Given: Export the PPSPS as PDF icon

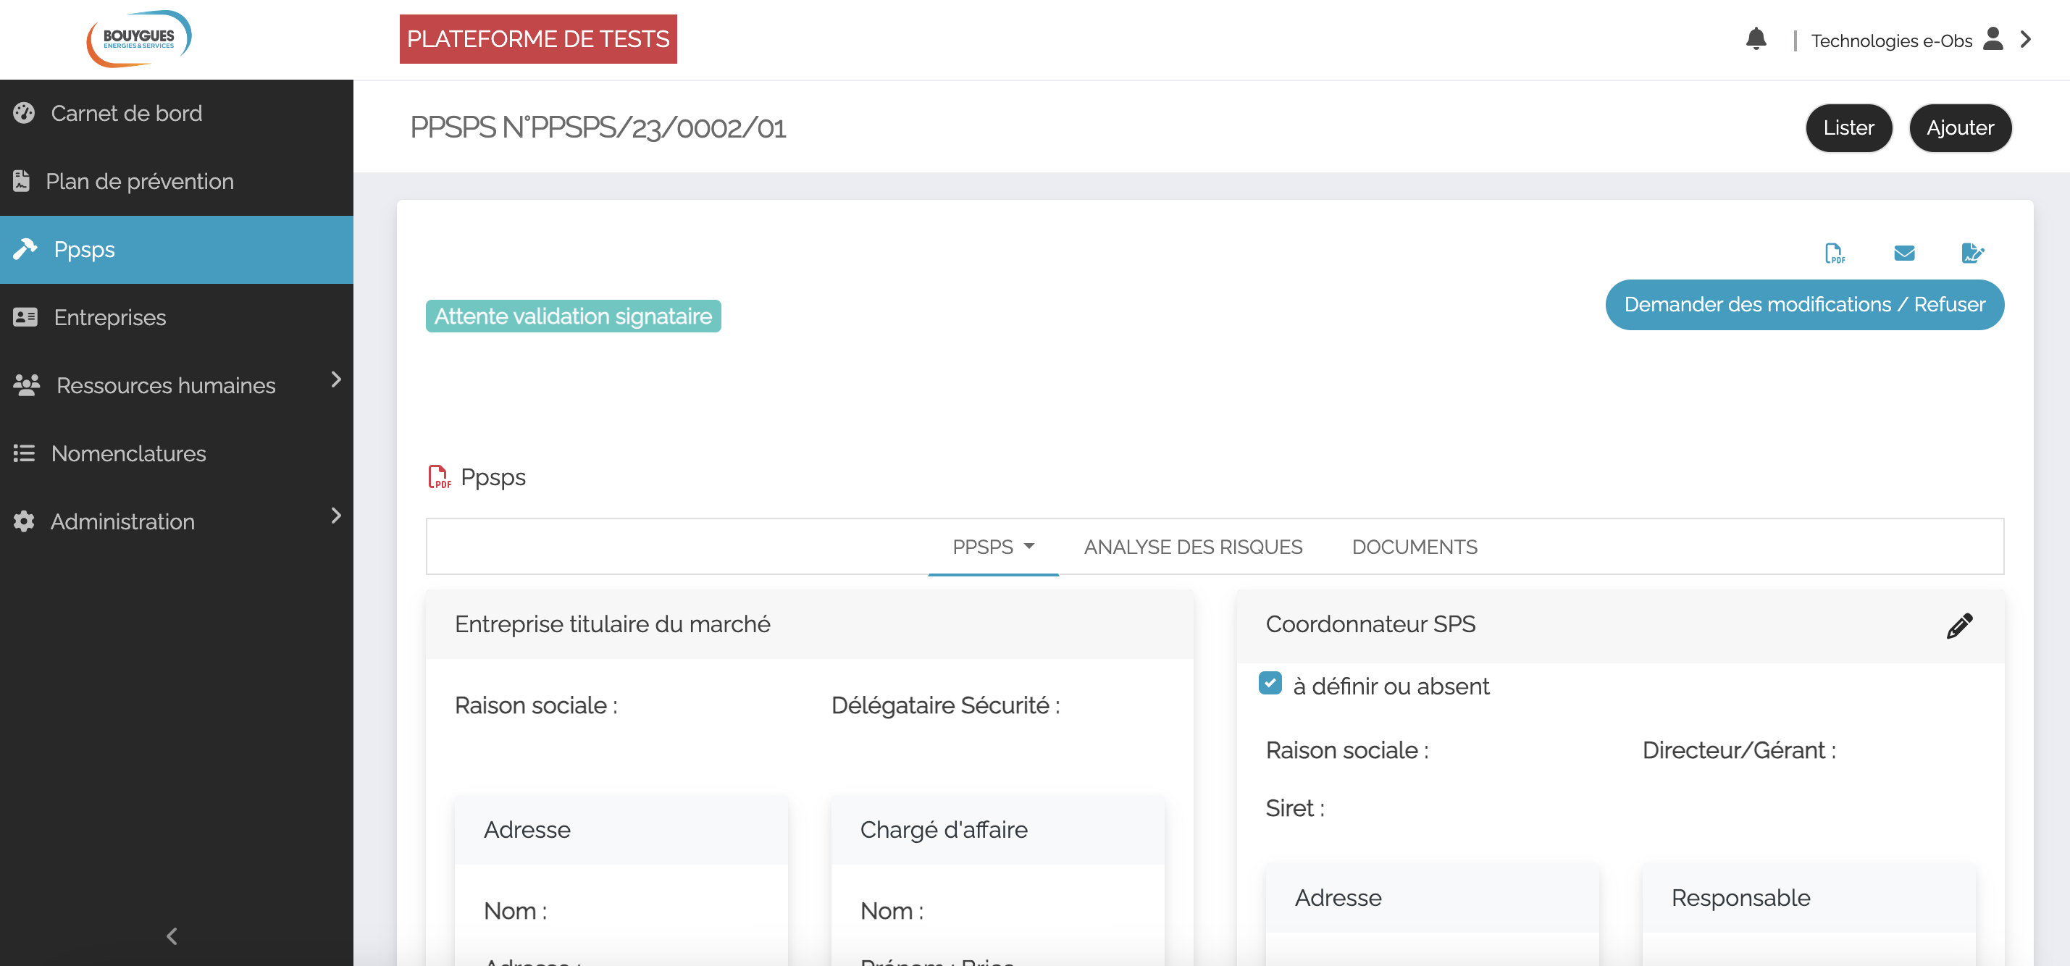Looking at the screenshot, I should 1835,253.
